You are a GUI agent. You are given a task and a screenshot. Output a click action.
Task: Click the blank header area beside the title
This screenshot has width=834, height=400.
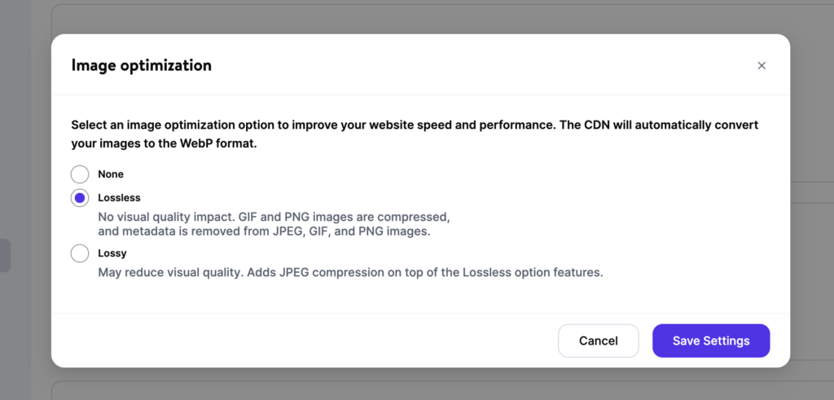pyautogui.click(x=479, y=65)
